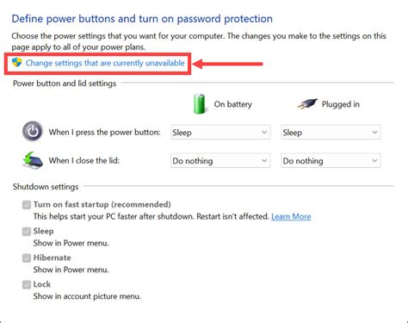Click the green battery icon
Screen dimensions: 408x323
point(199,103)
